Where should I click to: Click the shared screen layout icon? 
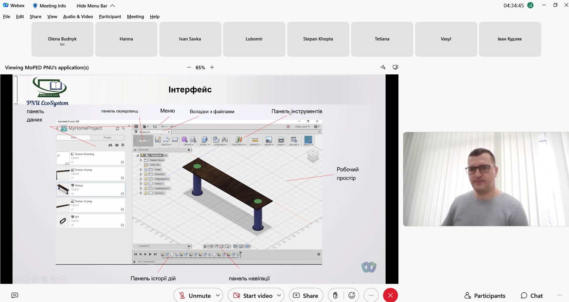pyautogui.click(x=395, y=67)
